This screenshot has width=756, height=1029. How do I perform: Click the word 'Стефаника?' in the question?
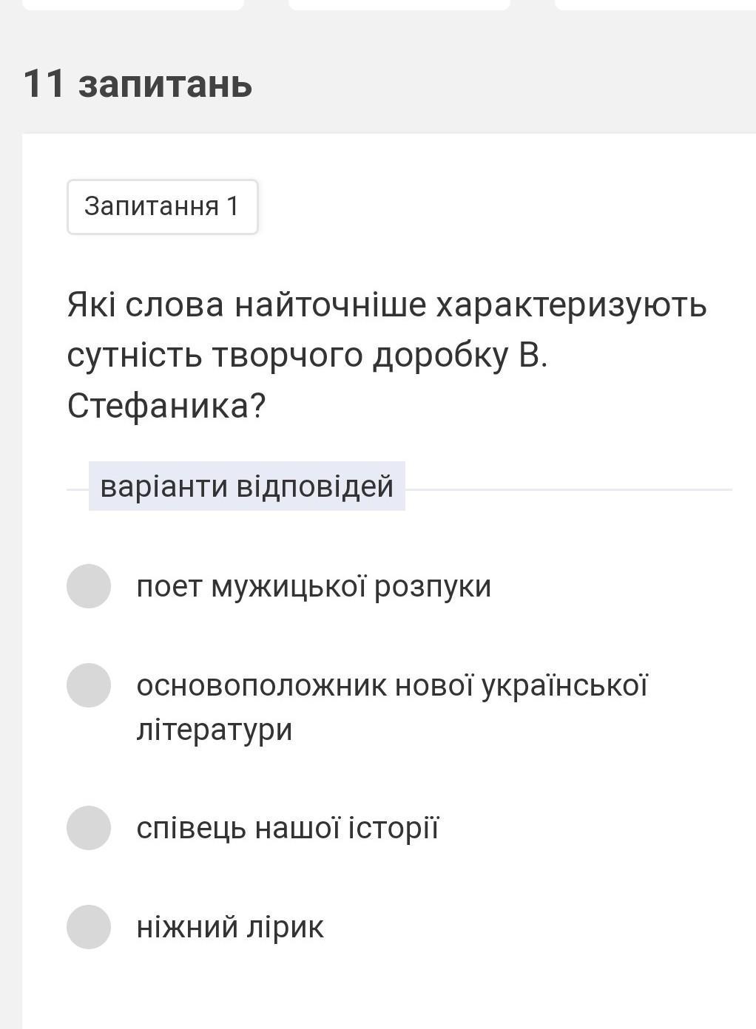[x=166, y=406]
